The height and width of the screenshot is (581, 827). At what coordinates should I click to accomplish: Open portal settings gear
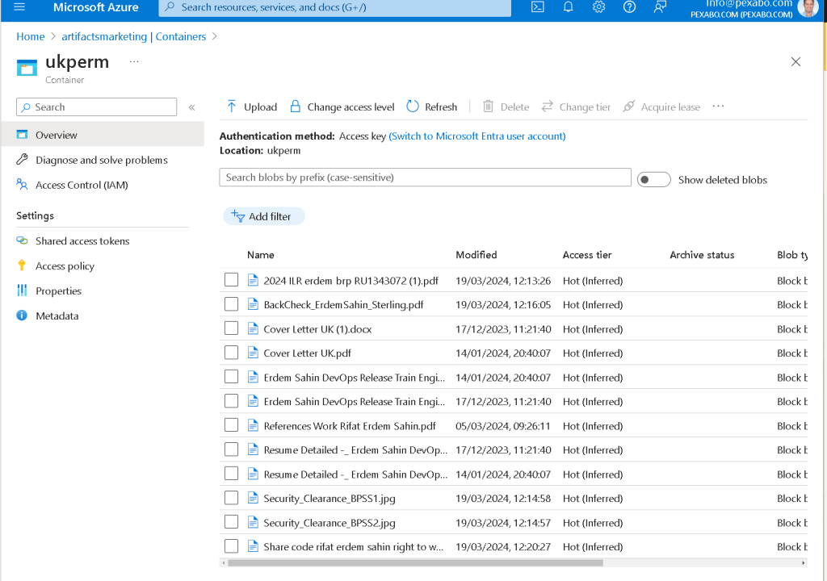(x=598, y=6)
